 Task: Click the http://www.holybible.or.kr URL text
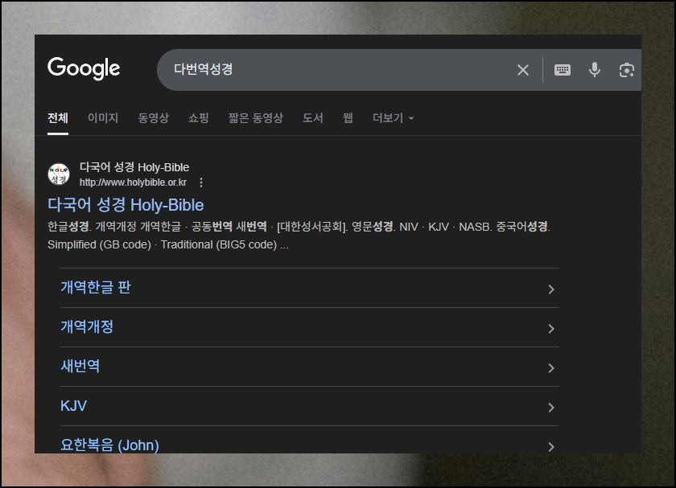(x=133, y=182)
